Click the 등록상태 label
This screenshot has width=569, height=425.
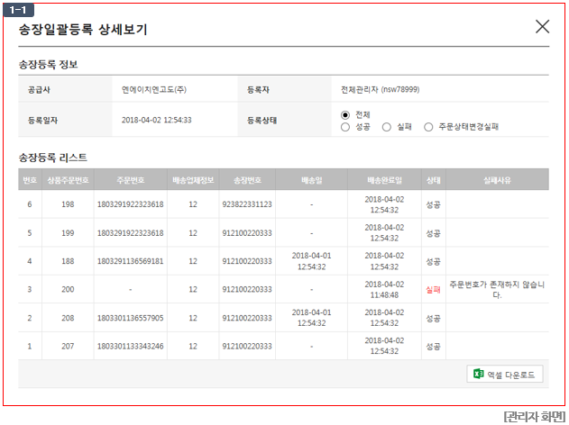pos(262,121)
